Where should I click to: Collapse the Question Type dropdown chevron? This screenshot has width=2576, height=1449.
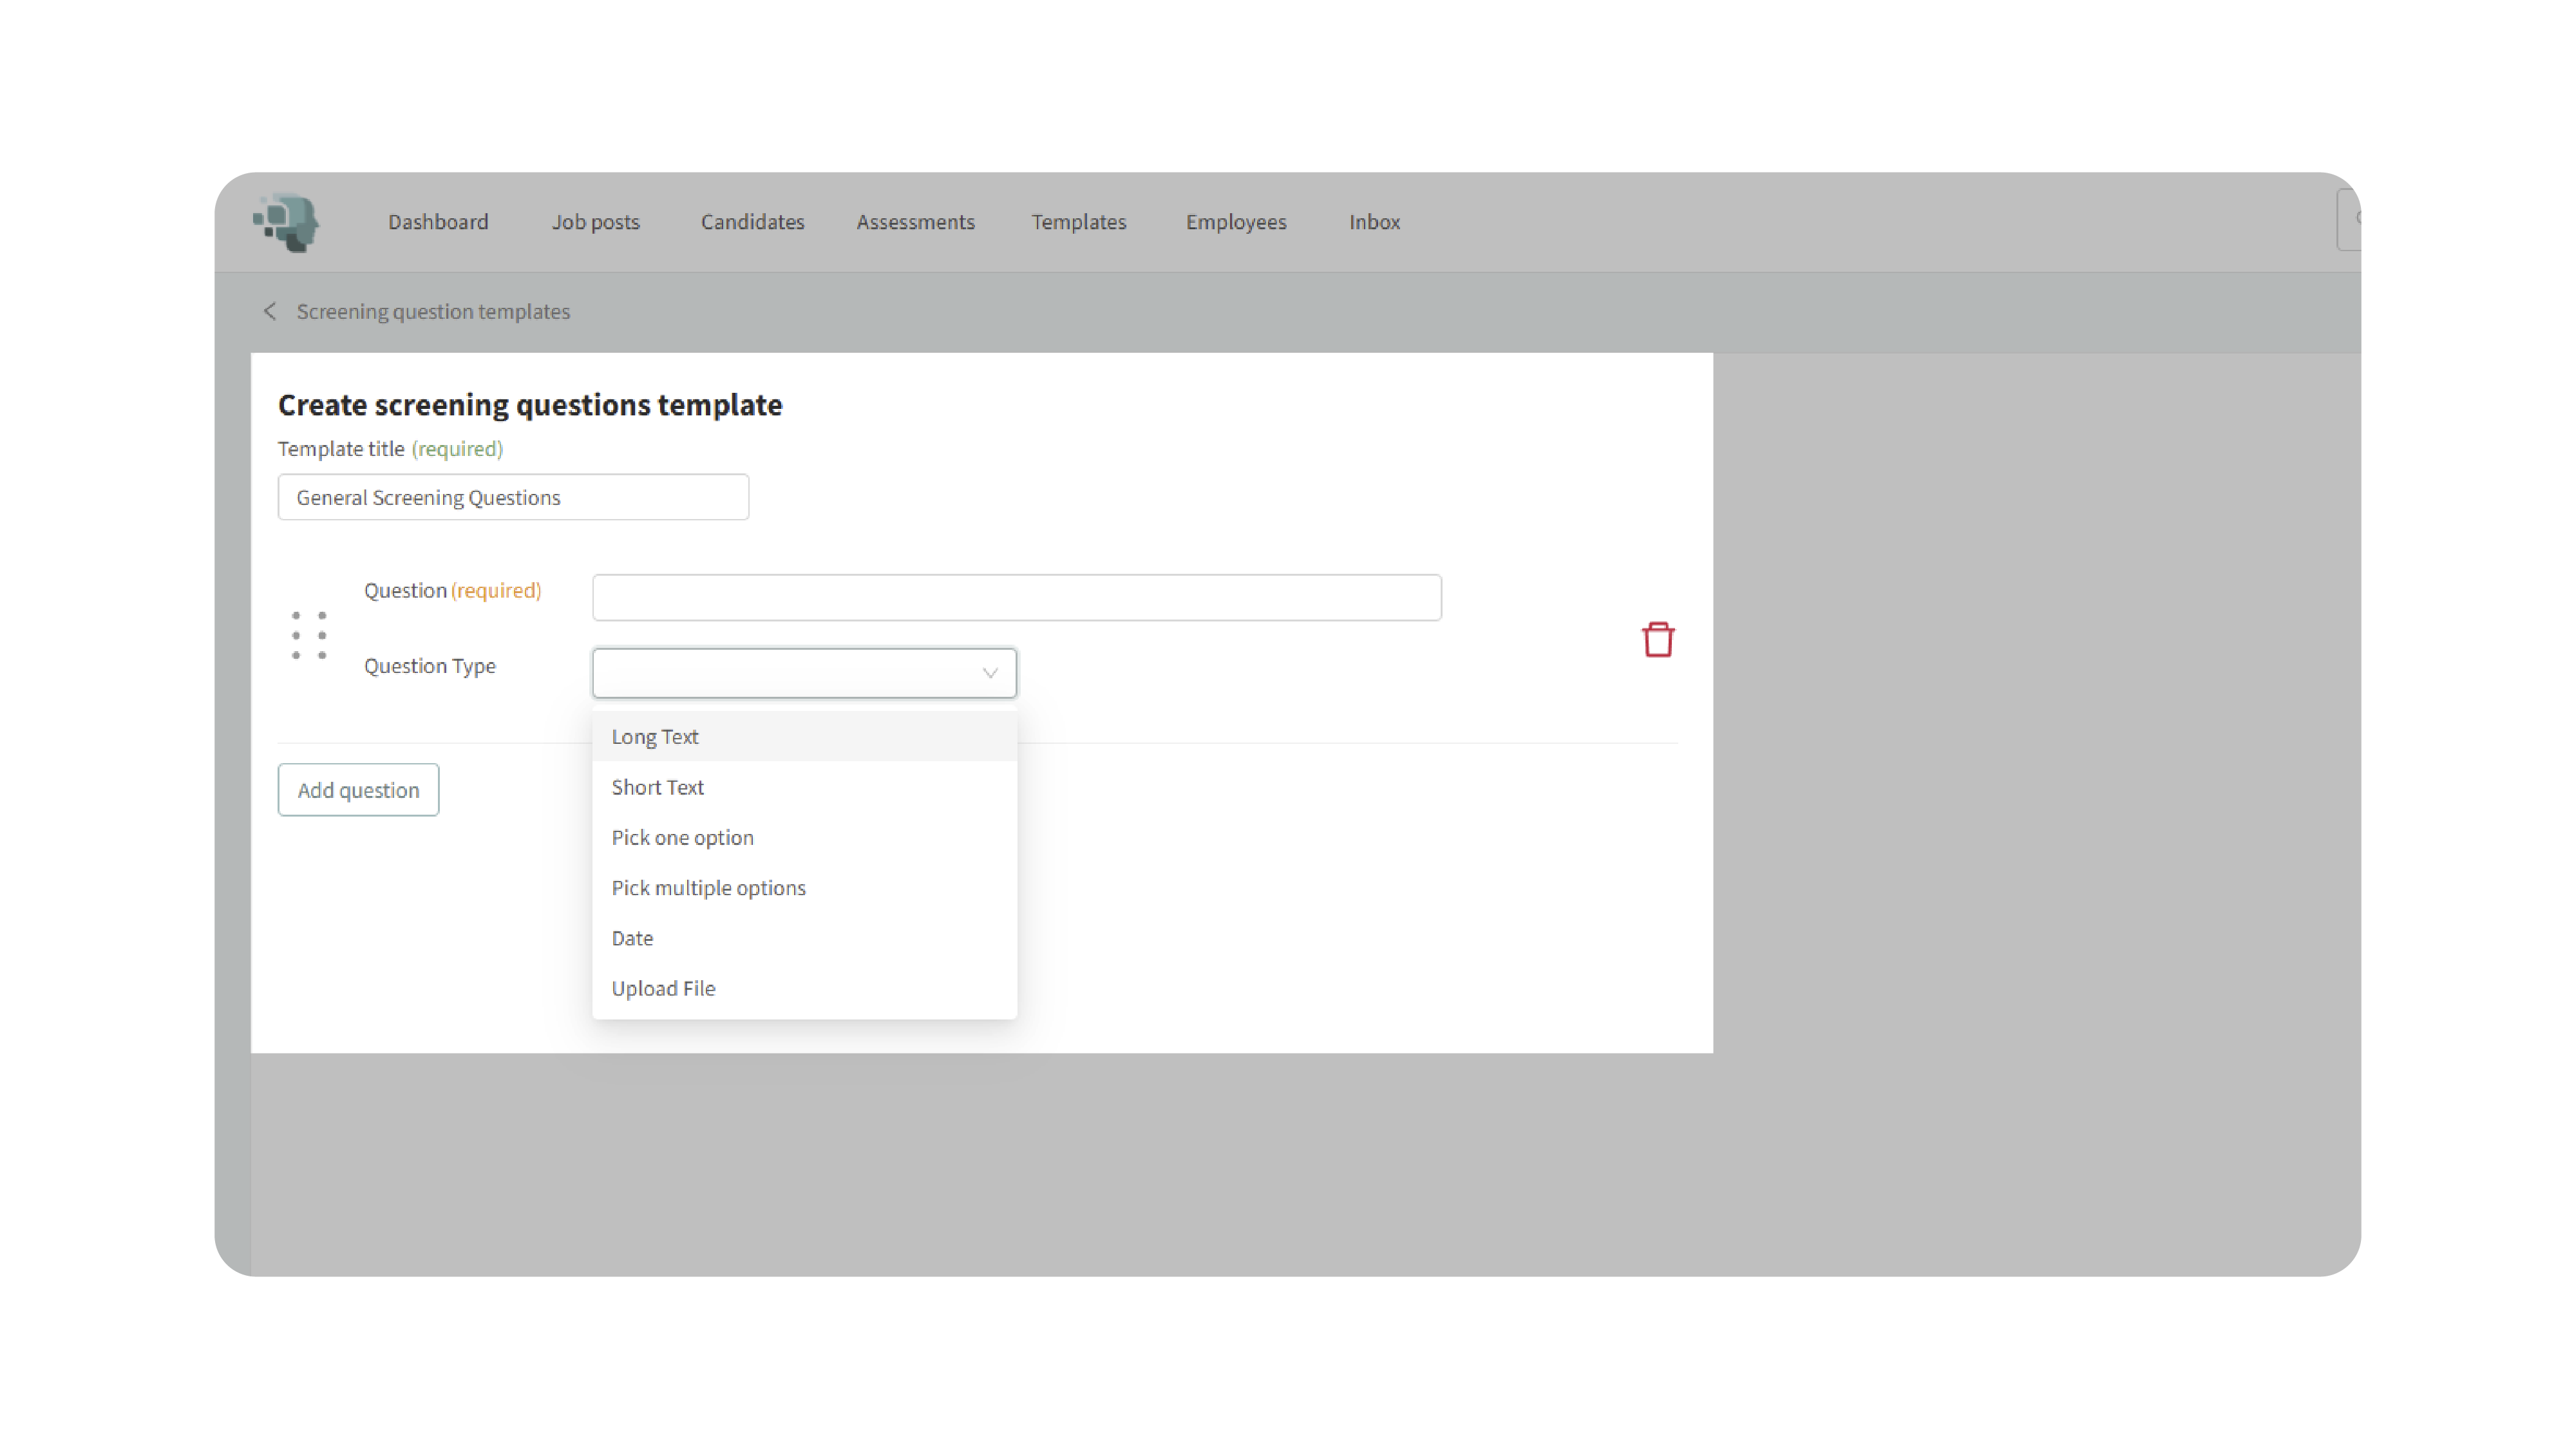click(x=989, y=673)
